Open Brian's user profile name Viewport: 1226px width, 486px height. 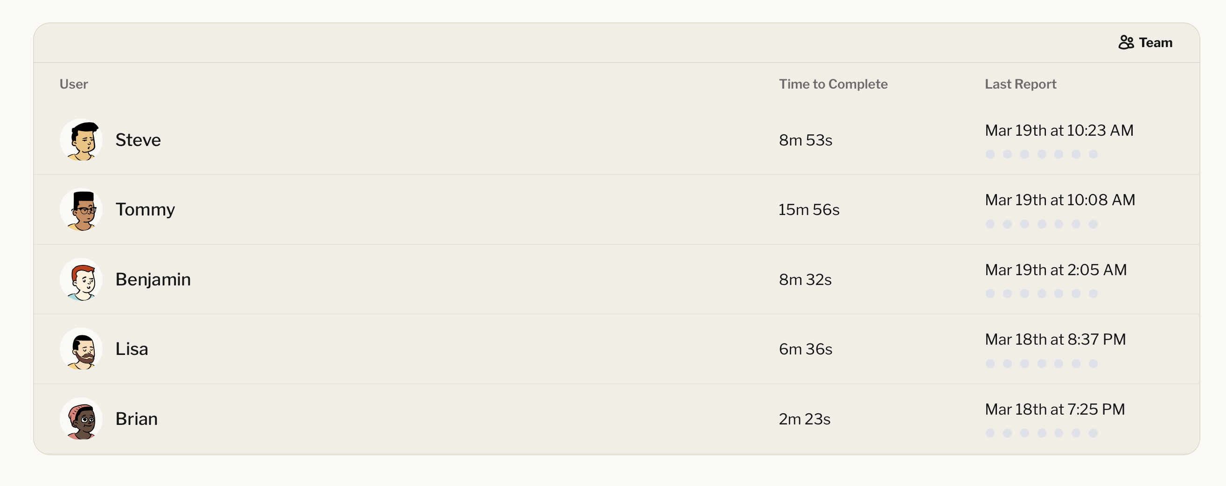coord(137,419)
